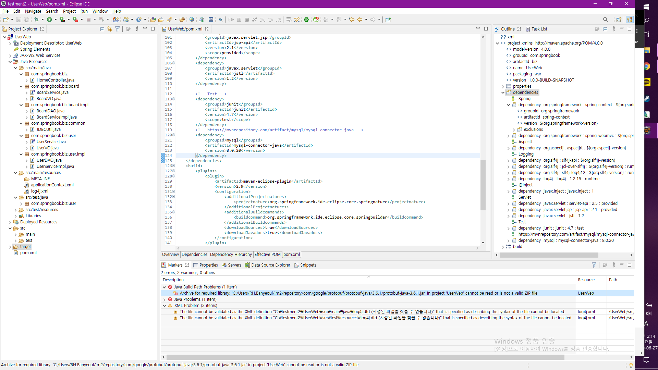Click the green Run button icon
The width and height of the screenshot is (658, 370).
pos(49,20)
